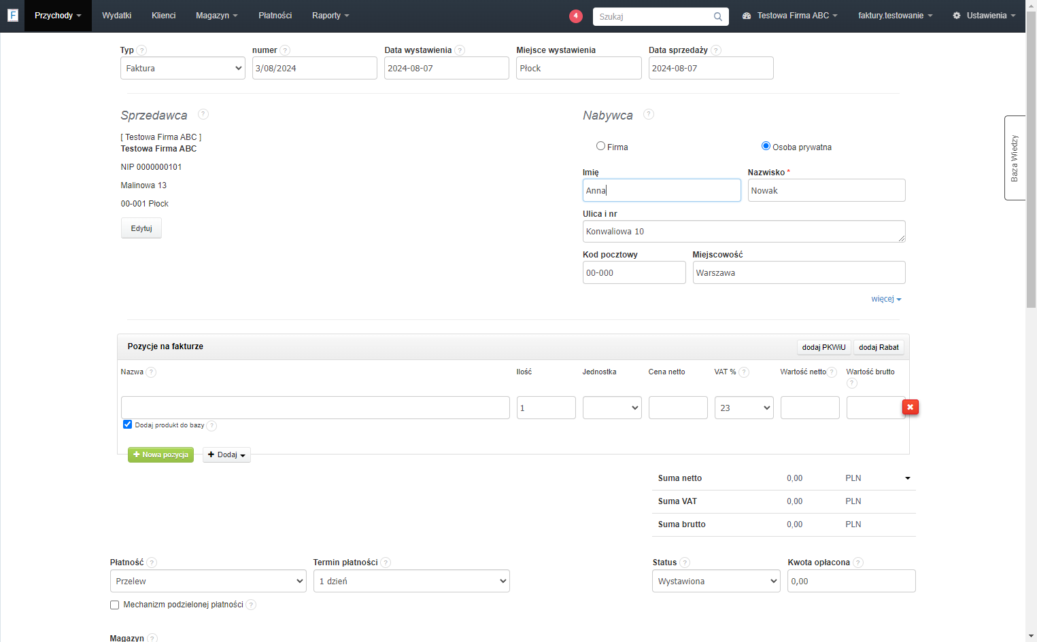Viewport: 1037px width, 642px height.
Task: Select the Firma radio button
Action: (x=600, y=146)
